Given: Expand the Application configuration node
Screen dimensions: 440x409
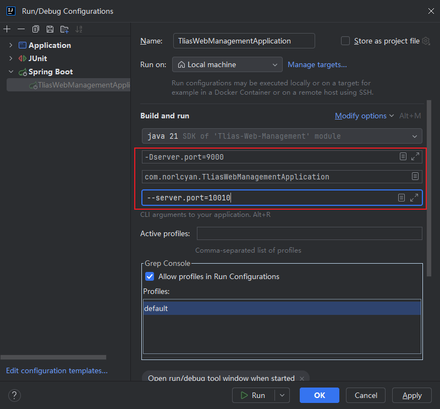Looking at the screenshot, I should (10, 45).
